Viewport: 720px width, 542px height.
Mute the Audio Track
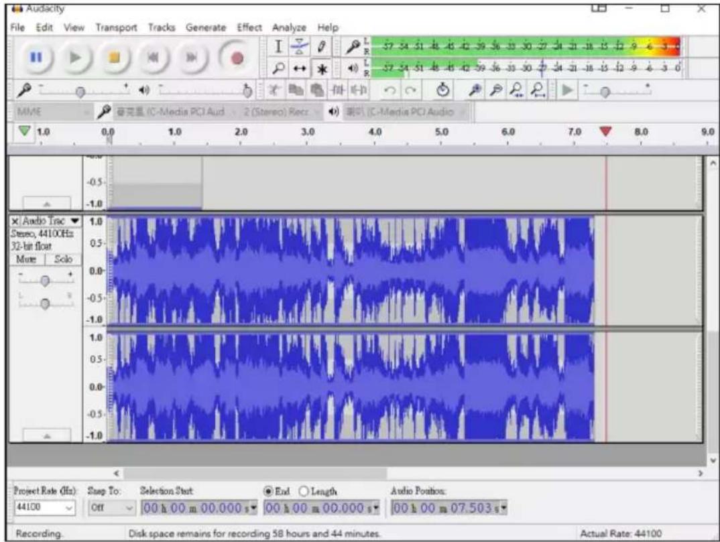[27, 259]
